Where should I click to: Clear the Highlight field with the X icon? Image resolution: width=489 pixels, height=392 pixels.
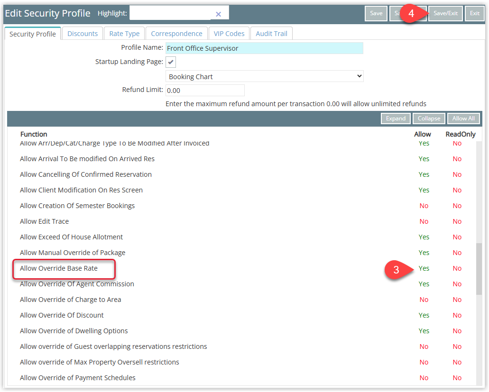click(x=218, y=14)
